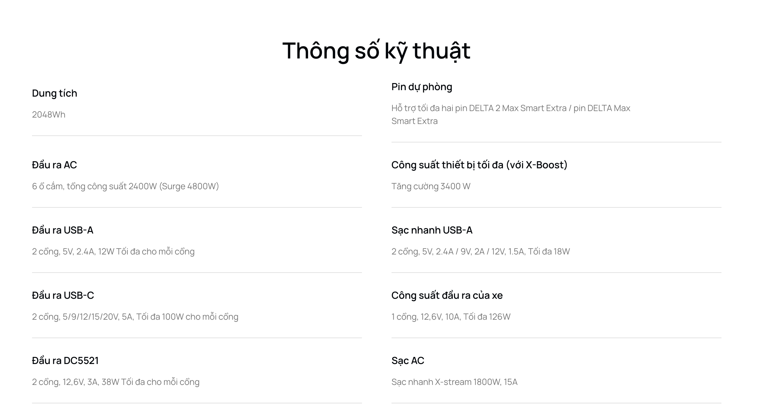Click the "Sạc nhanh USB-A" heading
This screenshot has width=759, height=416.
coord(432,230)
